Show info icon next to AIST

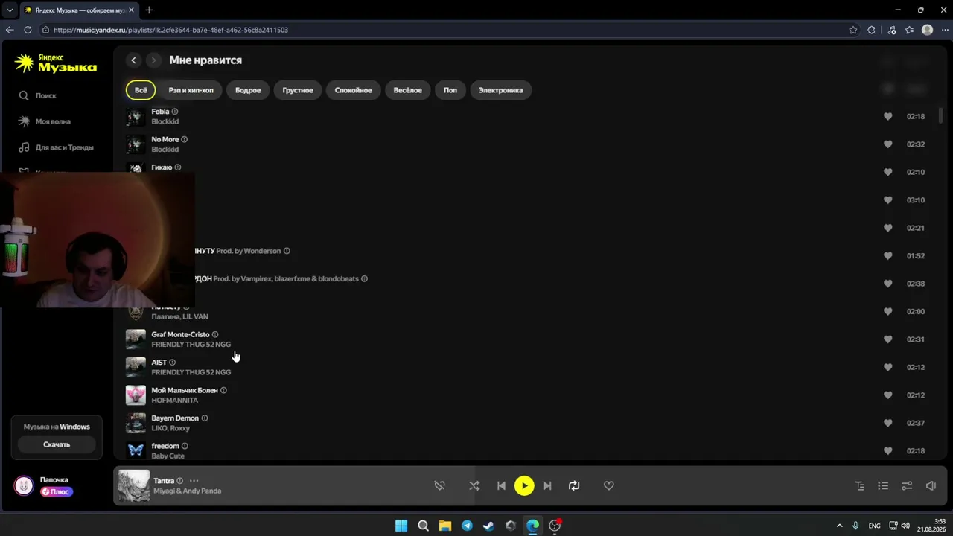click(172, 363)
